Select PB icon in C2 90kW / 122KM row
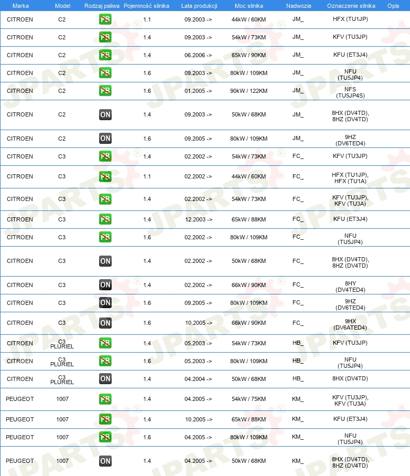The height and width of the screenshot is (476, 410). point(105,91)
